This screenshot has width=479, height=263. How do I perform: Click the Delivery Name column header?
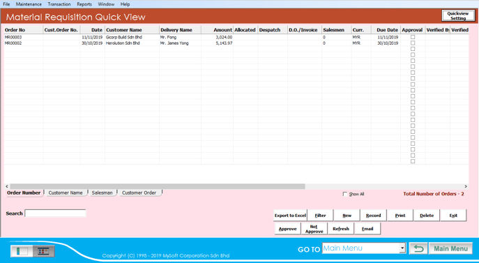point(181,30)
